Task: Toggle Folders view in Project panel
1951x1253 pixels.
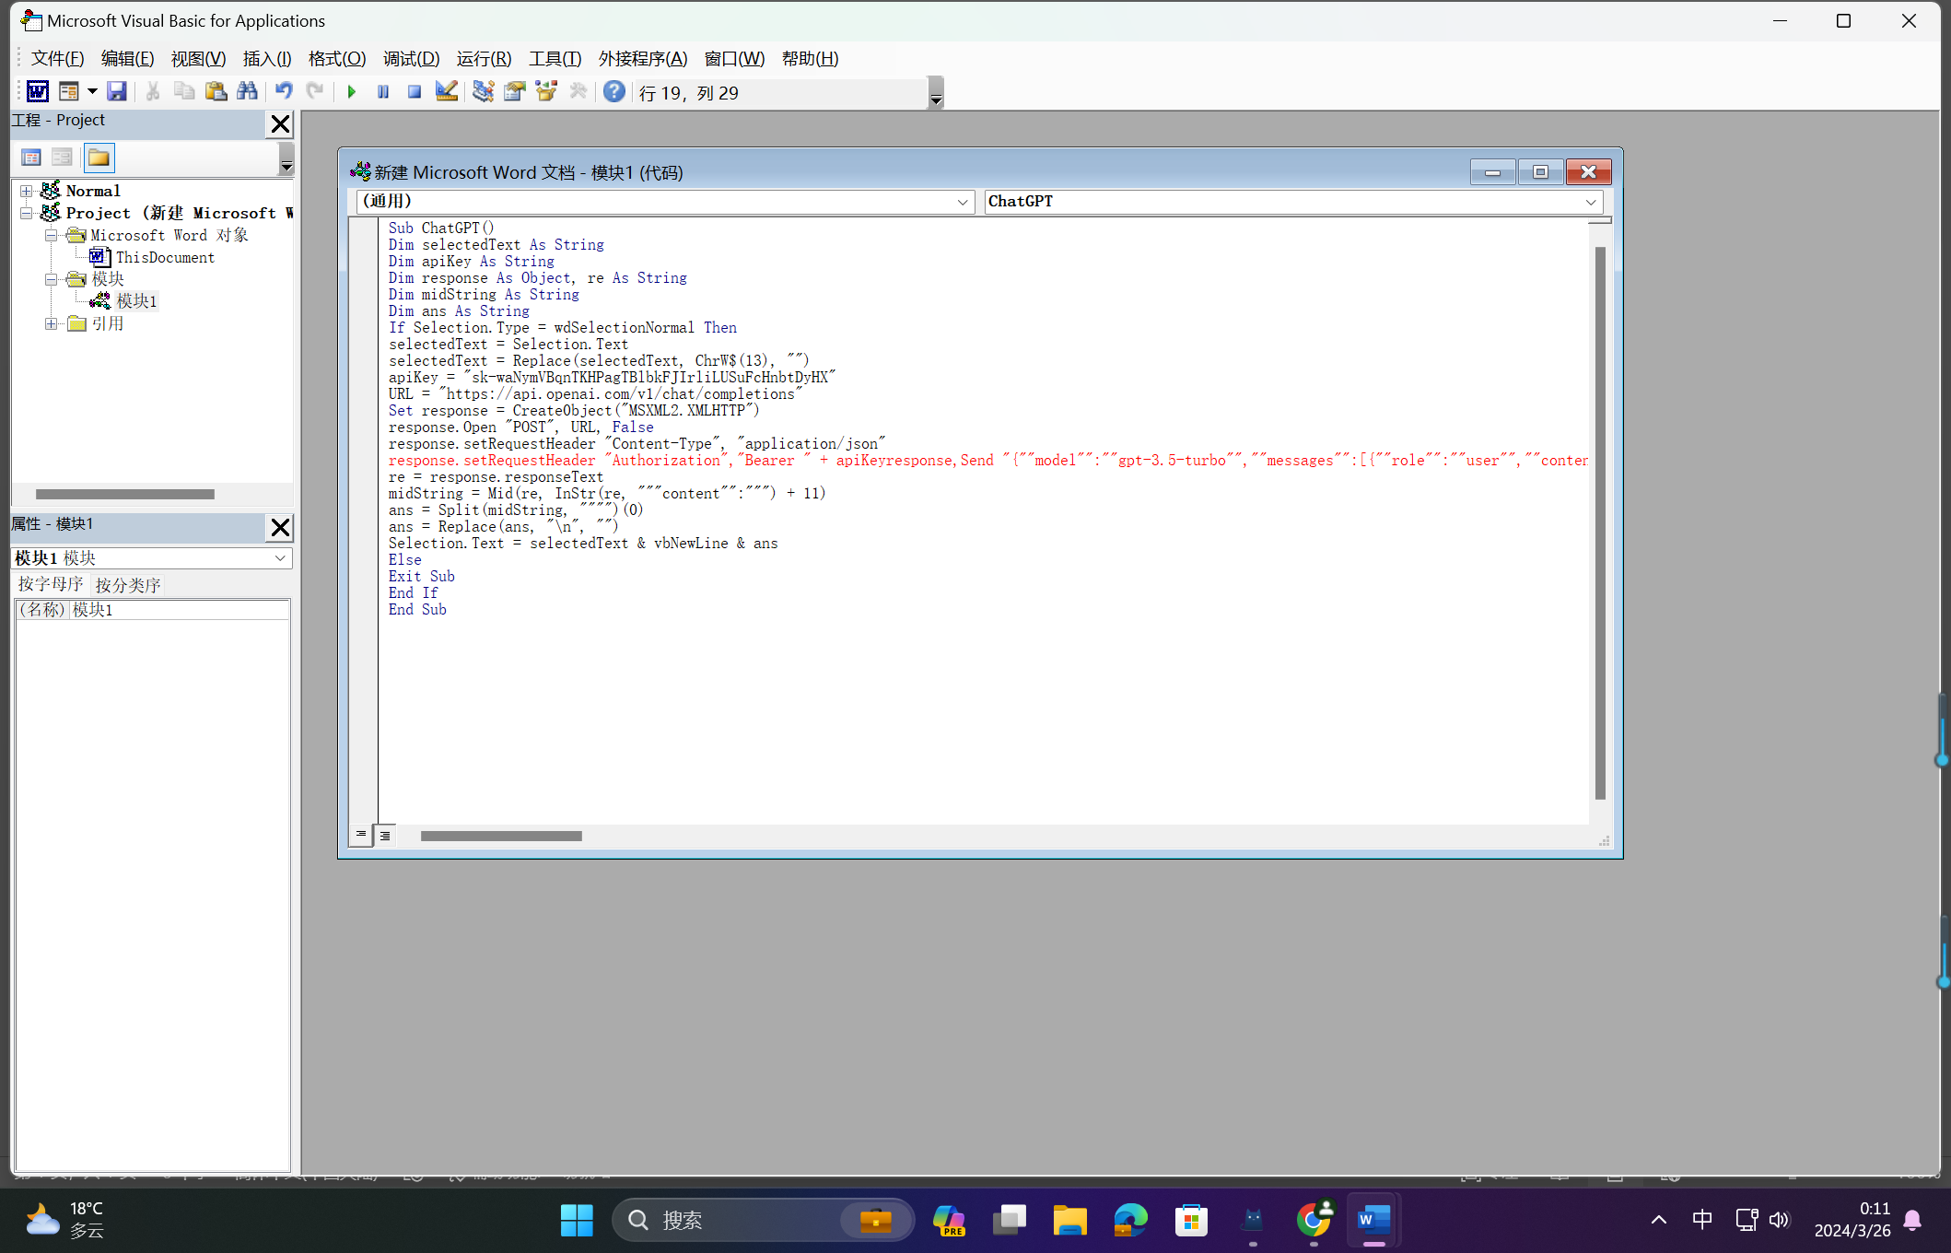Action: 99,158
